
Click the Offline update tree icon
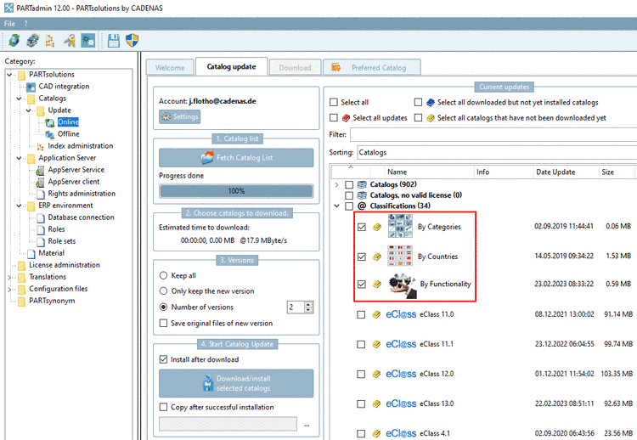click(50, 134)
